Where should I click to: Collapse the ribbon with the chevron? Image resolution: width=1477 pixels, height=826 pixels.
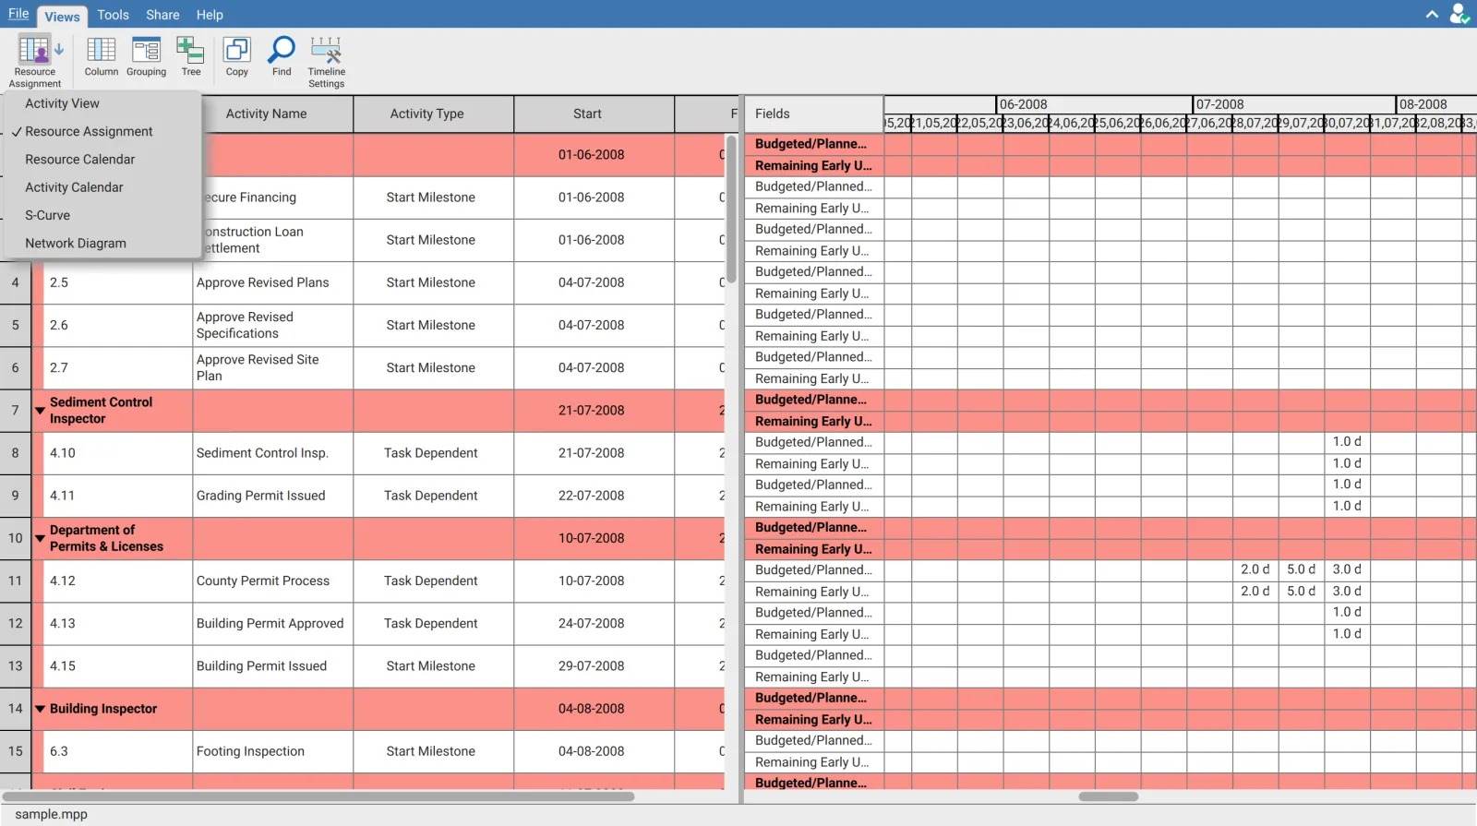point(1432,14)
